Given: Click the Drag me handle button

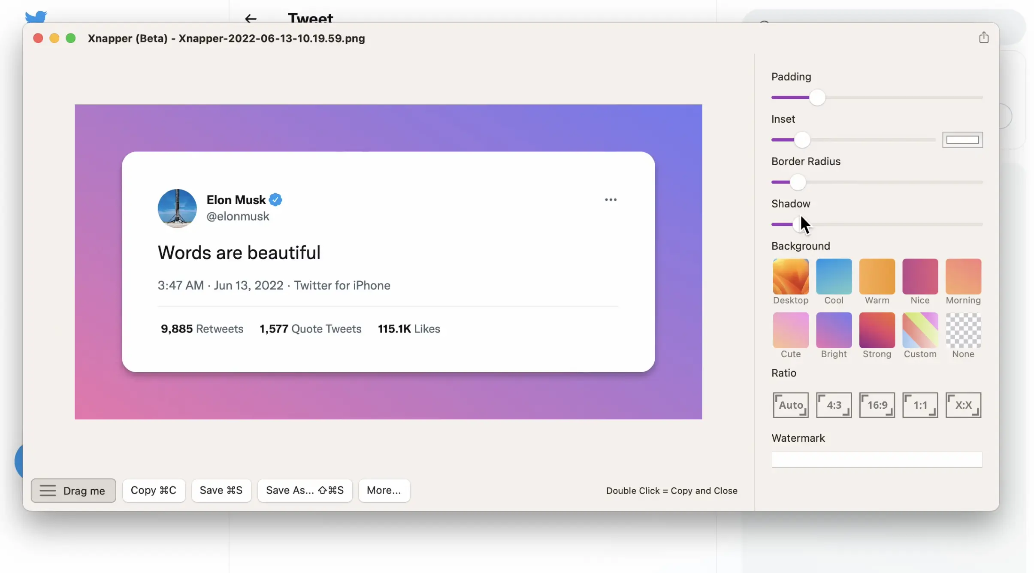Looking at the screenshot, I should point(73,490).
